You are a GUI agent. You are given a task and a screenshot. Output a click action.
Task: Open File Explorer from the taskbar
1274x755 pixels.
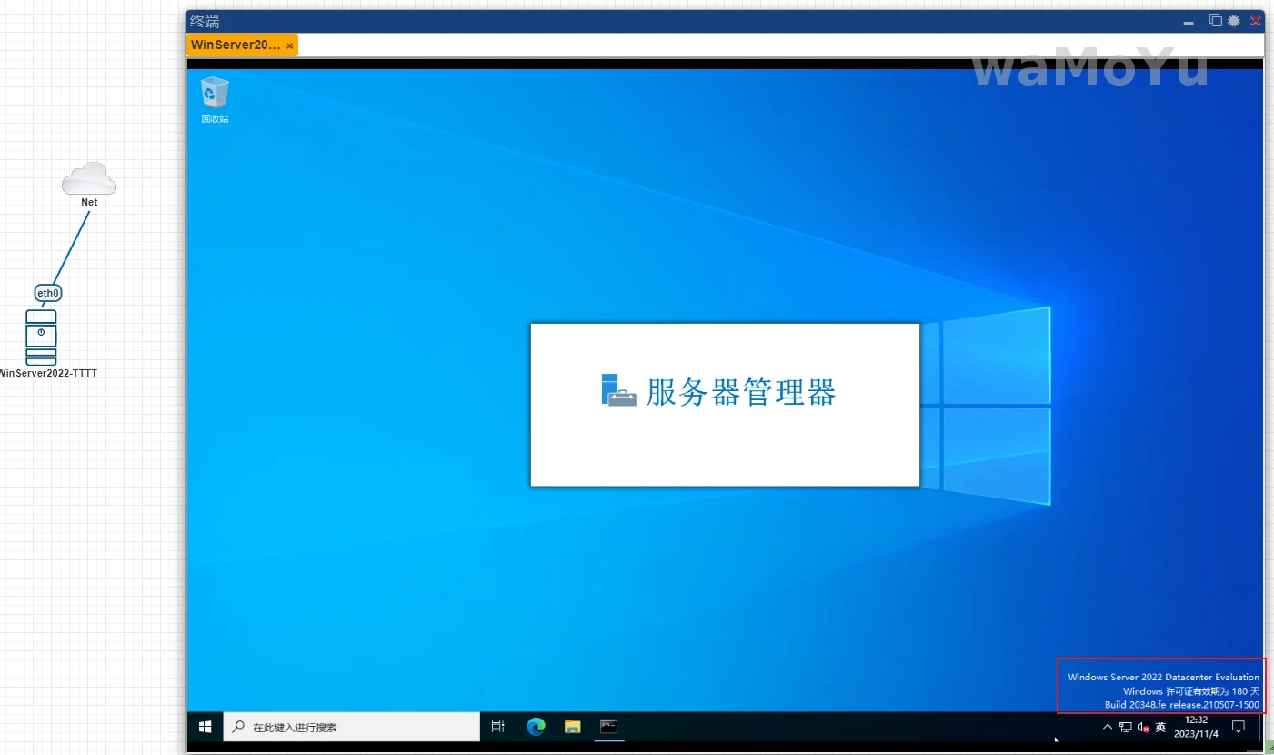click(x=573, y=727)
